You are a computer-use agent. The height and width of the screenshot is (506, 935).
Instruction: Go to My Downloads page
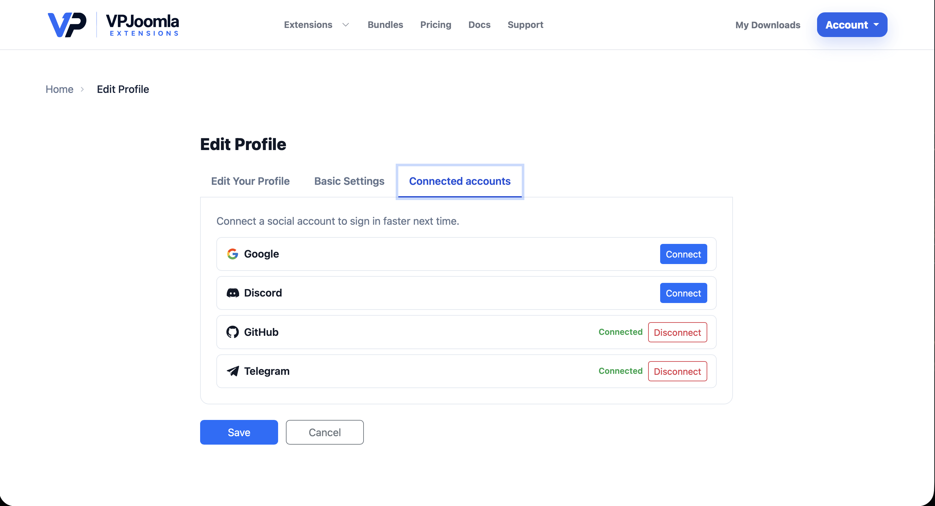pyautogui.click(x=768, y=25)
